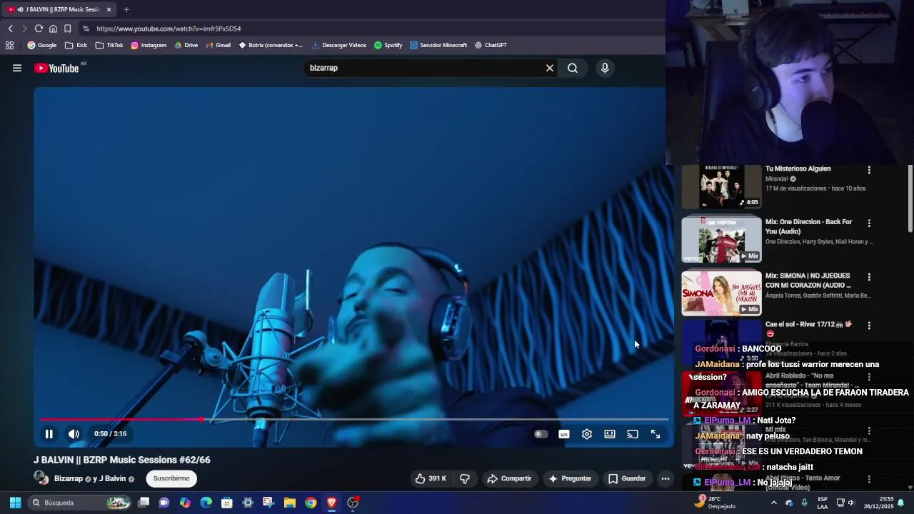
Task: Click the taskbar Búsqueda search box
Action: click(x=80, y=503)
